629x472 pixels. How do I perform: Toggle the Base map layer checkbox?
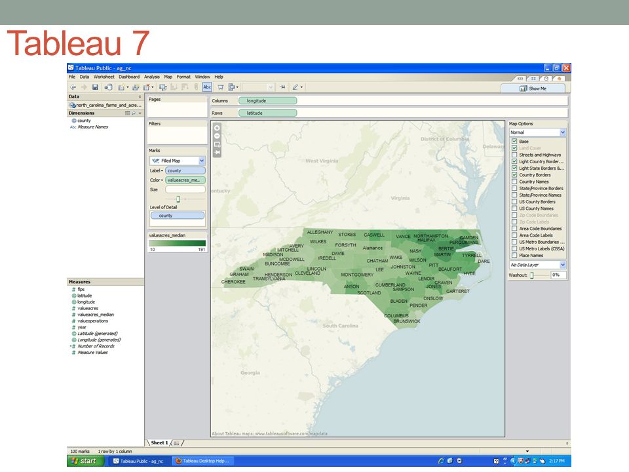(514, 142)
